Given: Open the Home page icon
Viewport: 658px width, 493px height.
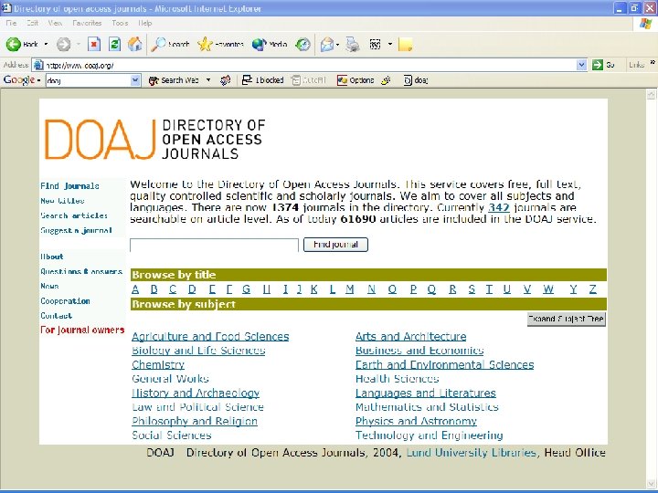Looking at the screenshot, I should (134, 44).
